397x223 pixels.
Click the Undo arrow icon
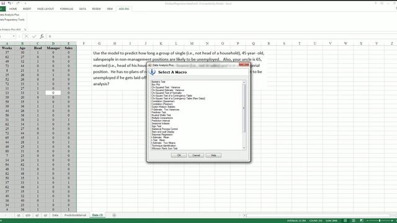[x=9, y=3]
